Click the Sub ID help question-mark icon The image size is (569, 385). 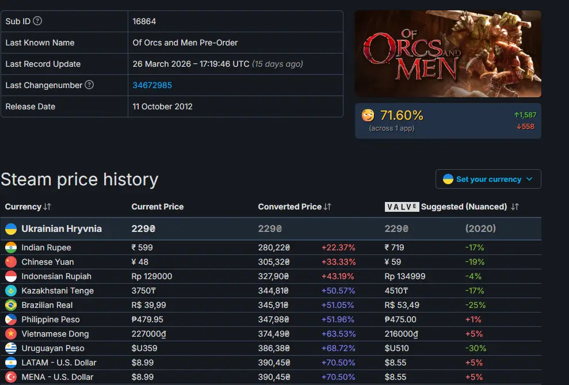pos(37,21)
